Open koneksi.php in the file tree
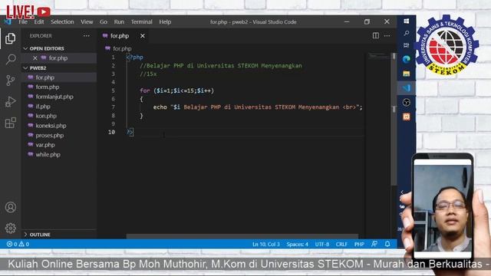 click(x=59, y=126)
